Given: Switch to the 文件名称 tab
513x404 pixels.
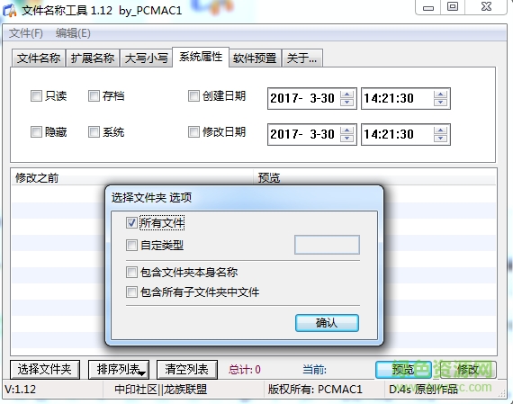Looking at the screenshot, I should tap(39, 58).
